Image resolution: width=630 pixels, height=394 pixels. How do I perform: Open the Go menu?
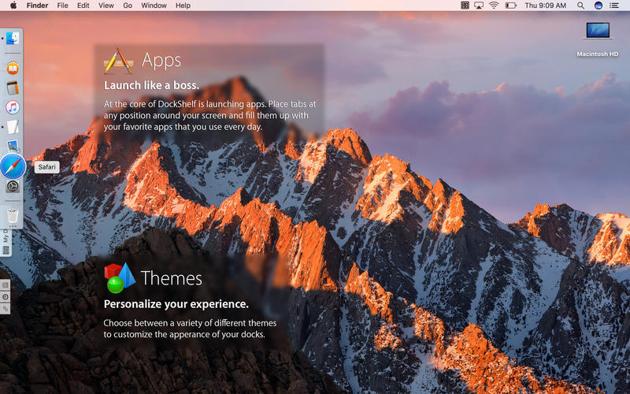(127, 6)
